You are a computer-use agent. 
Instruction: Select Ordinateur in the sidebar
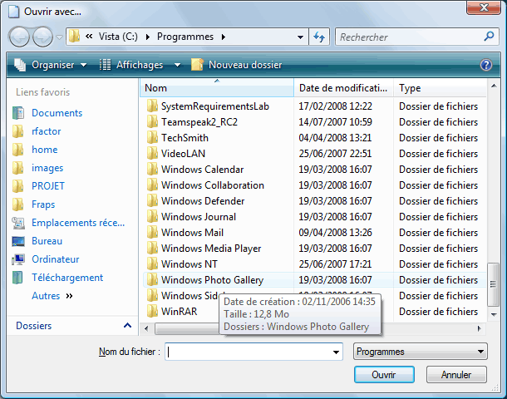click(x=56, y=259)
